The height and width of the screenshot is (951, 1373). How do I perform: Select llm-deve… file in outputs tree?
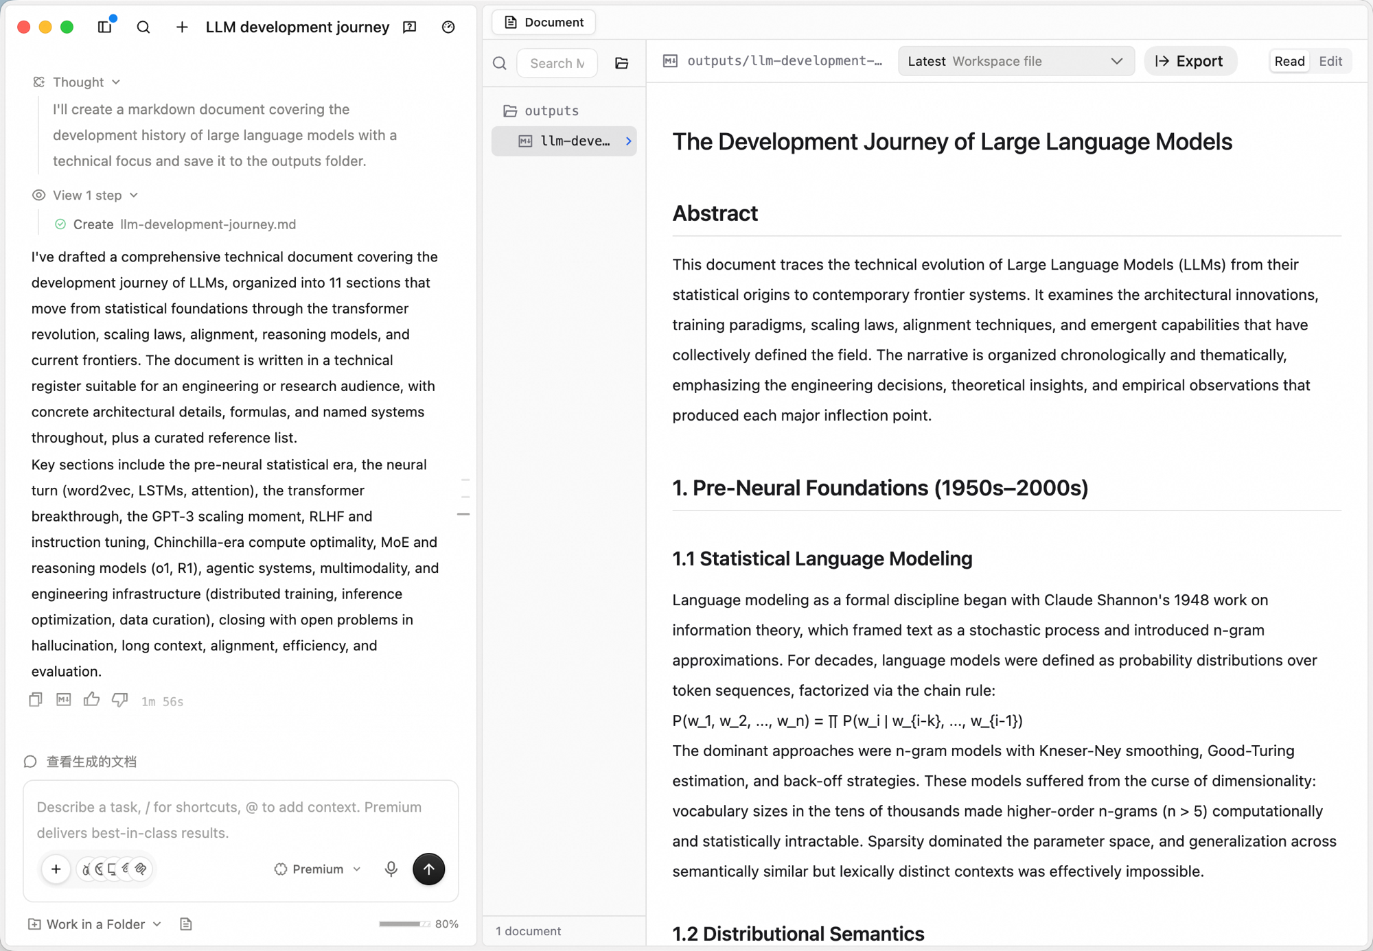564,141
